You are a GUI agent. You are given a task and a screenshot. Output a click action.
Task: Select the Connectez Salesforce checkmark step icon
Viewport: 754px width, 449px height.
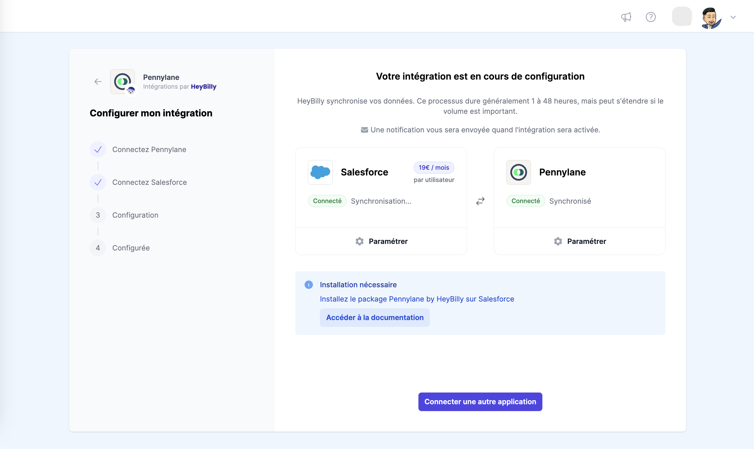98,182
